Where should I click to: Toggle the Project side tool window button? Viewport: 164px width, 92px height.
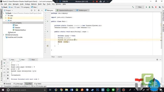coord(1,14)
